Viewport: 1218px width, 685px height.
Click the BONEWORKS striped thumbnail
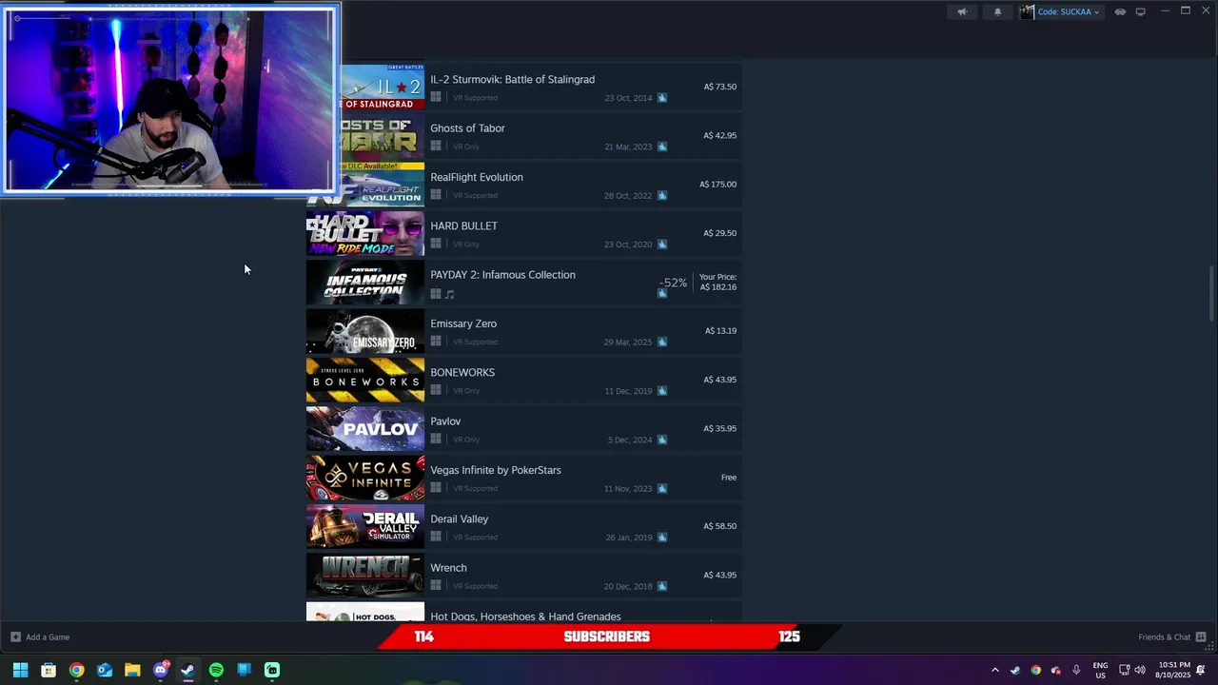coord(365,380)
